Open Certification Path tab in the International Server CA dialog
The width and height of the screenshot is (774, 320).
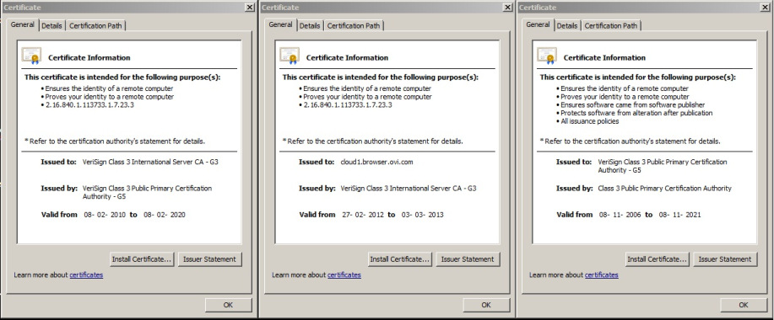click(95, 25)
